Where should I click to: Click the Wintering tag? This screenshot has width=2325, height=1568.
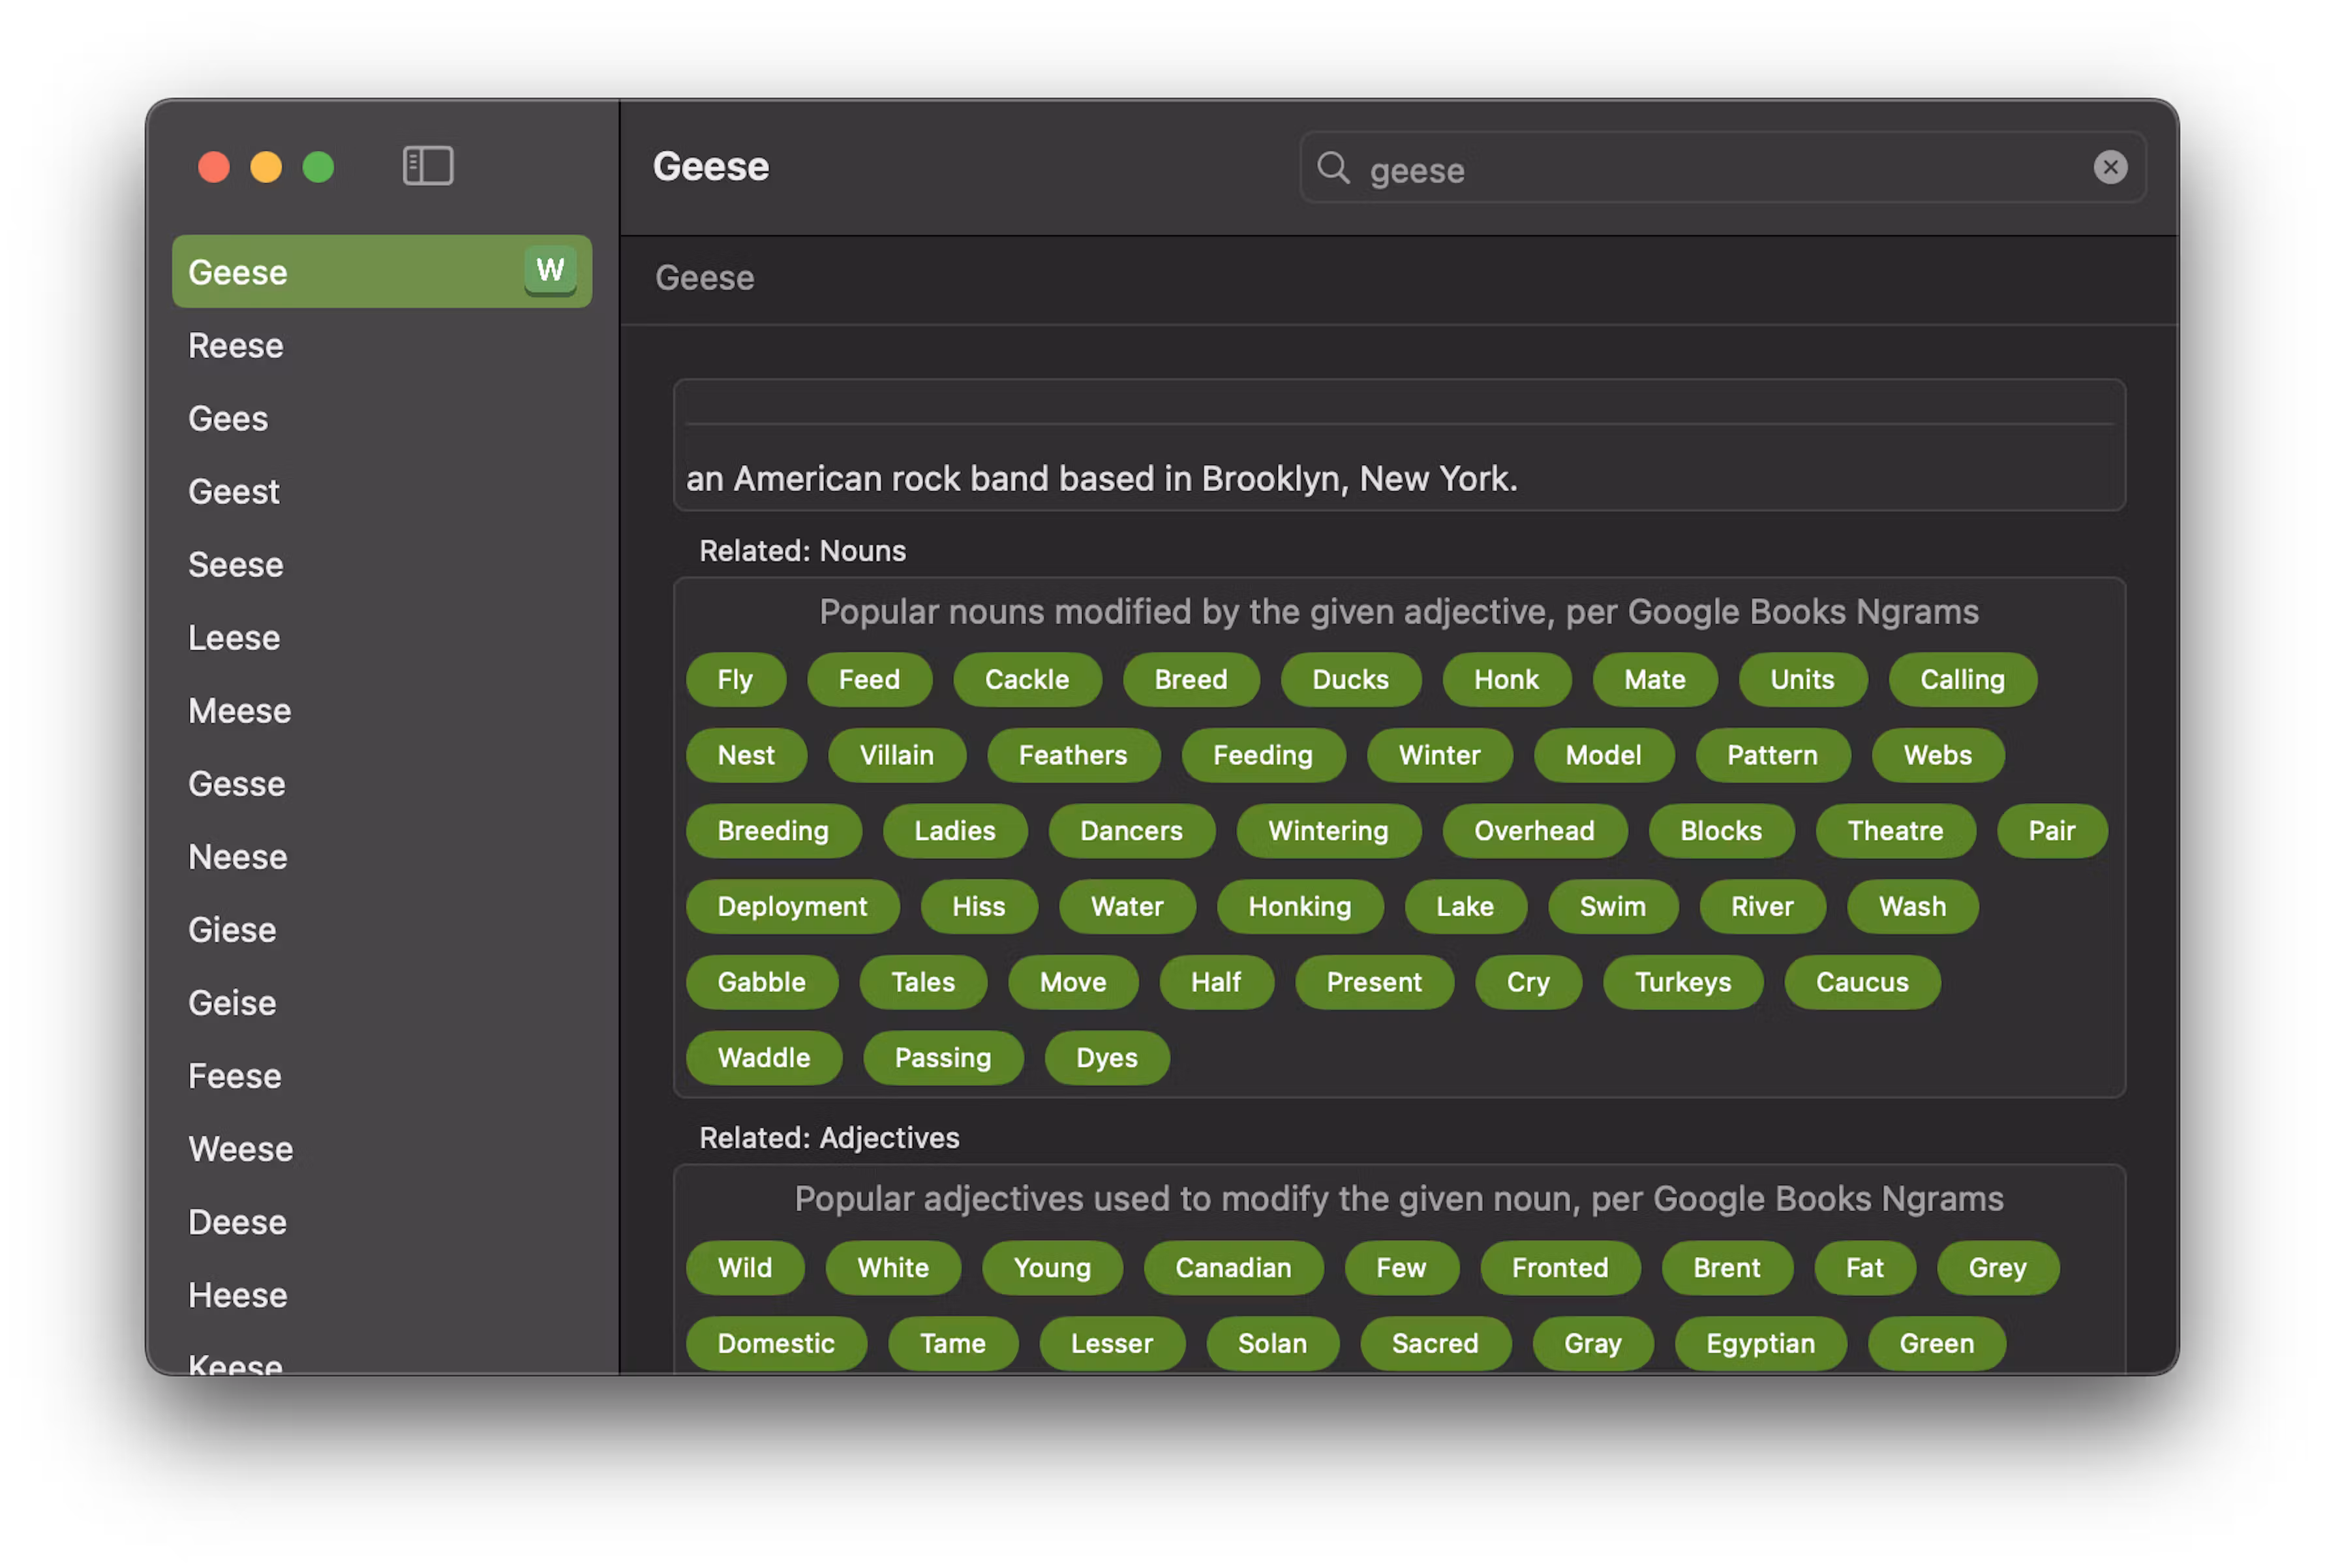tap(1328, 831)
